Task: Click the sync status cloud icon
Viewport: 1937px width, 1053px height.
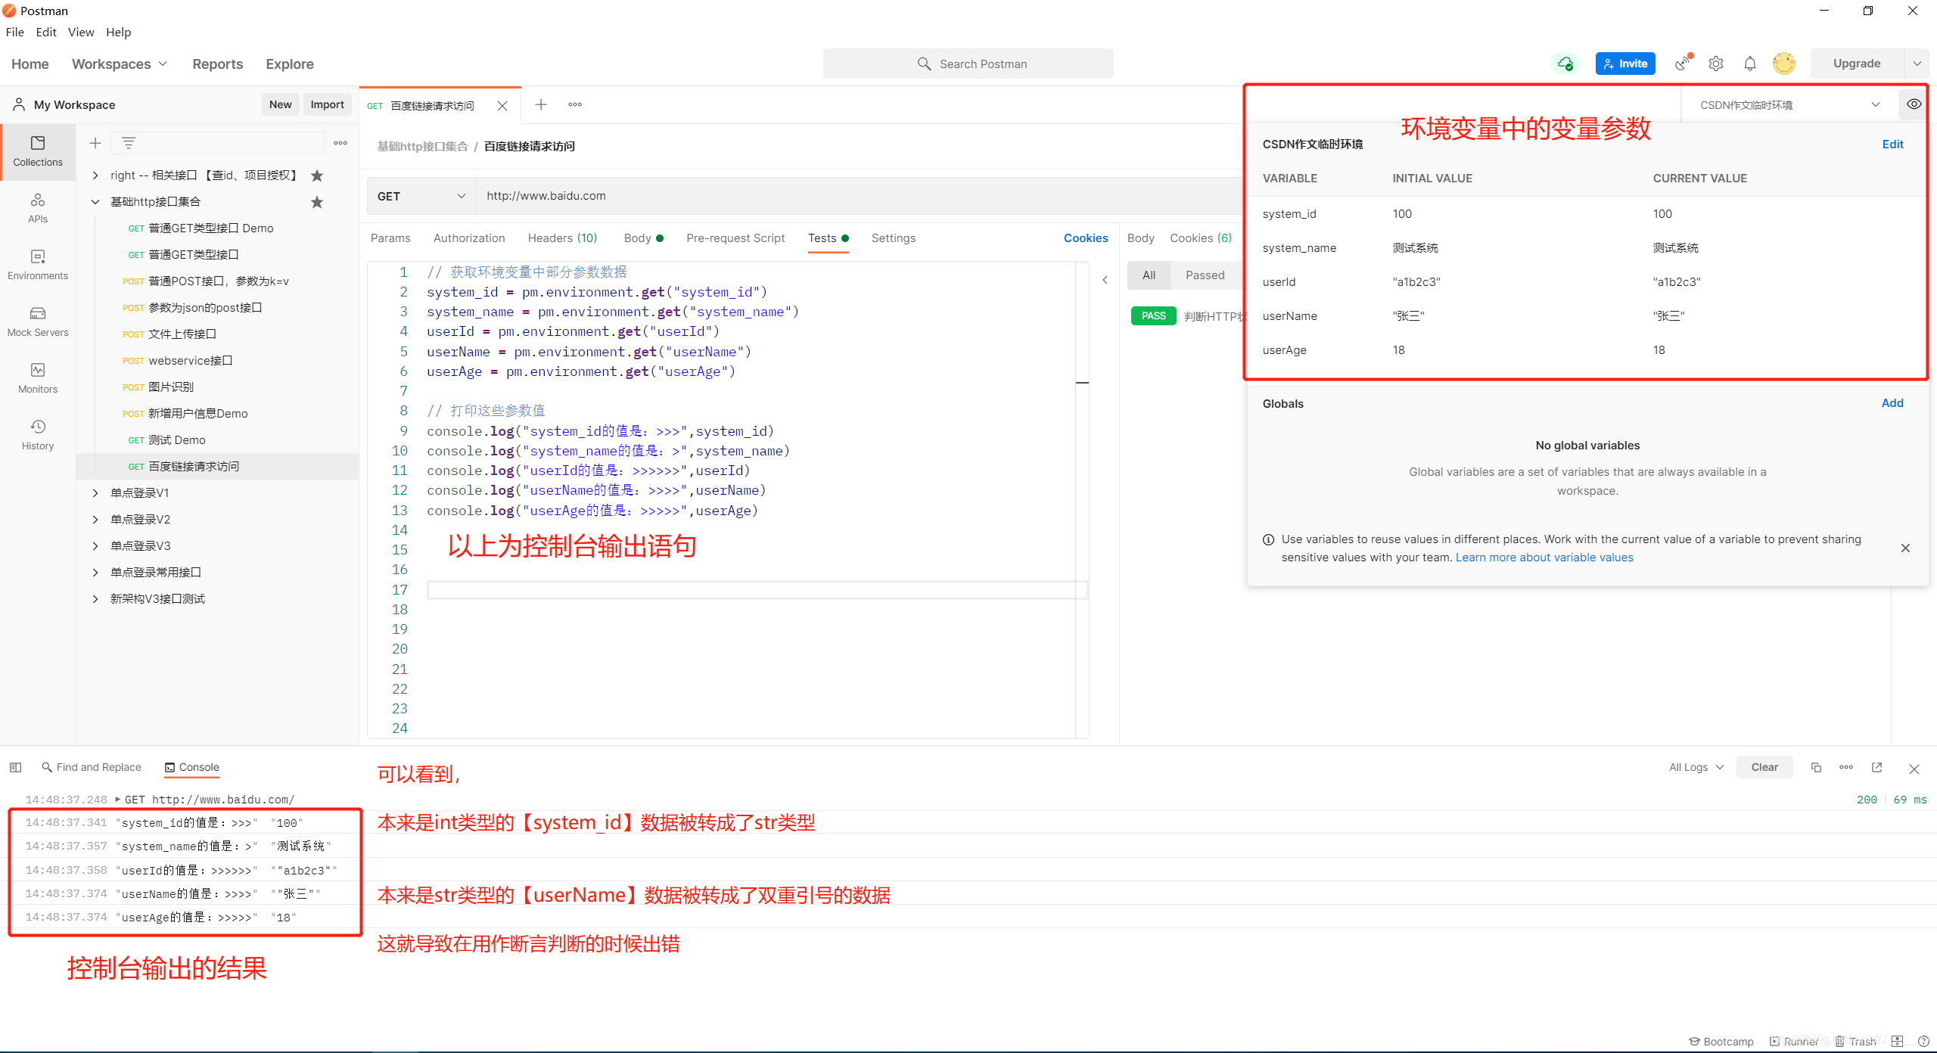Action: click(x=1565, y=64)
